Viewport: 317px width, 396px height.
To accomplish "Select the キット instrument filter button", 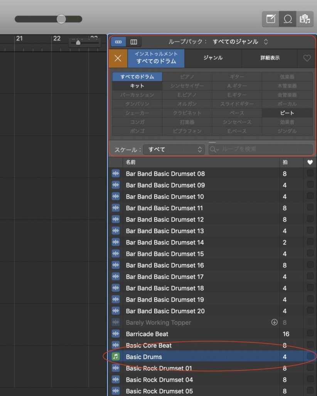I will [x=137, y=86].
